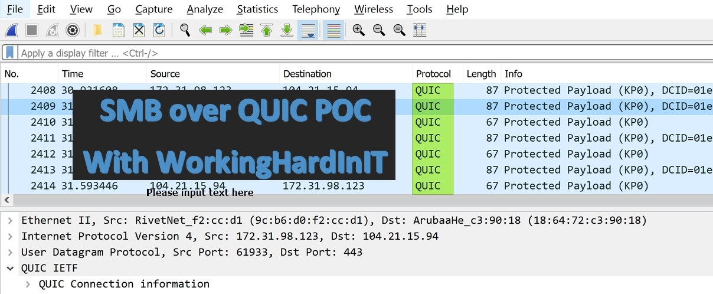The image size is (713, 294).
Task: Go back in packet history
Action: coord(205,30)
